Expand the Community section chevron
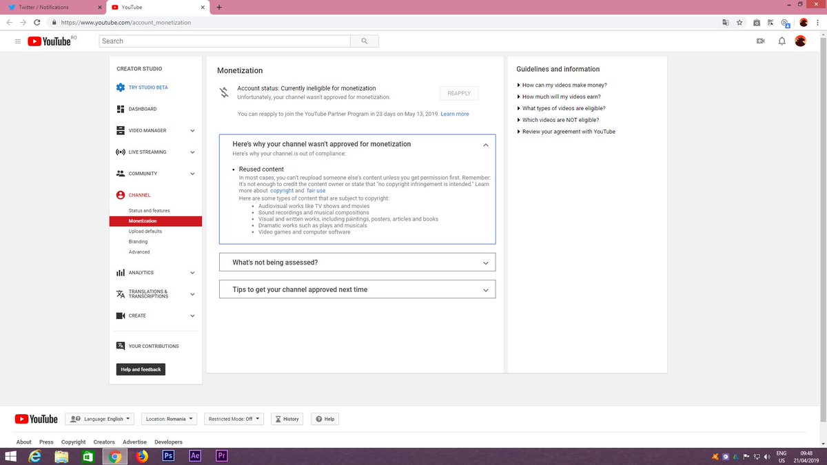 point(192,174)
